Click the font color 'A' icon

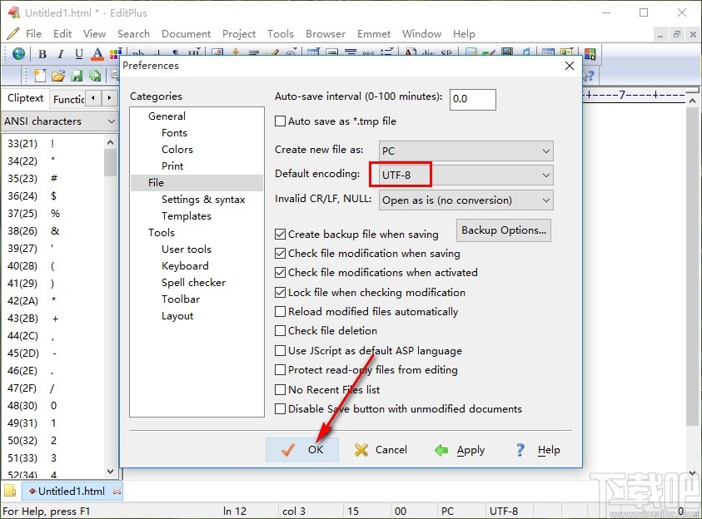(x=97, y=54)
